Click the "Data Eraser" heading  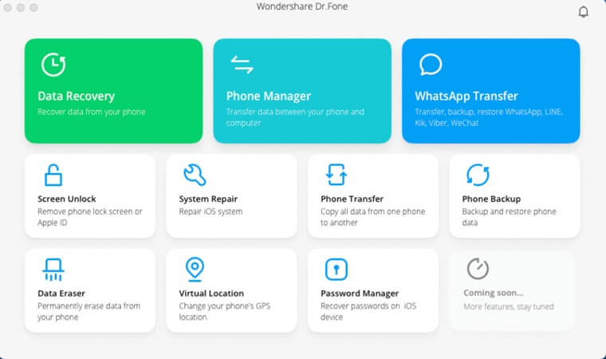coord(61,294)
